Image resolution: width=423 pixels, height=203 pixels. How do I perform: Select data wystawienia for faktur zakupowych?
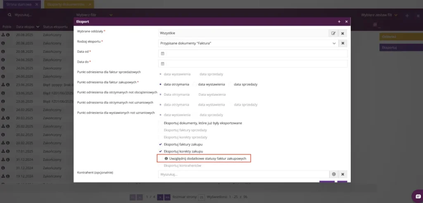click(x=195, y=85)
